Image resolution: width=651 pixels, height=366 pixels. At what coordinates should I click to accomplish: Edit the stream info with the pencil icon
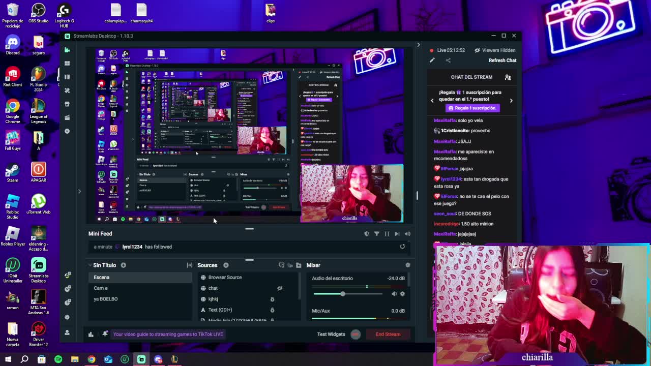pyautogui.click(x=432, y=60)
